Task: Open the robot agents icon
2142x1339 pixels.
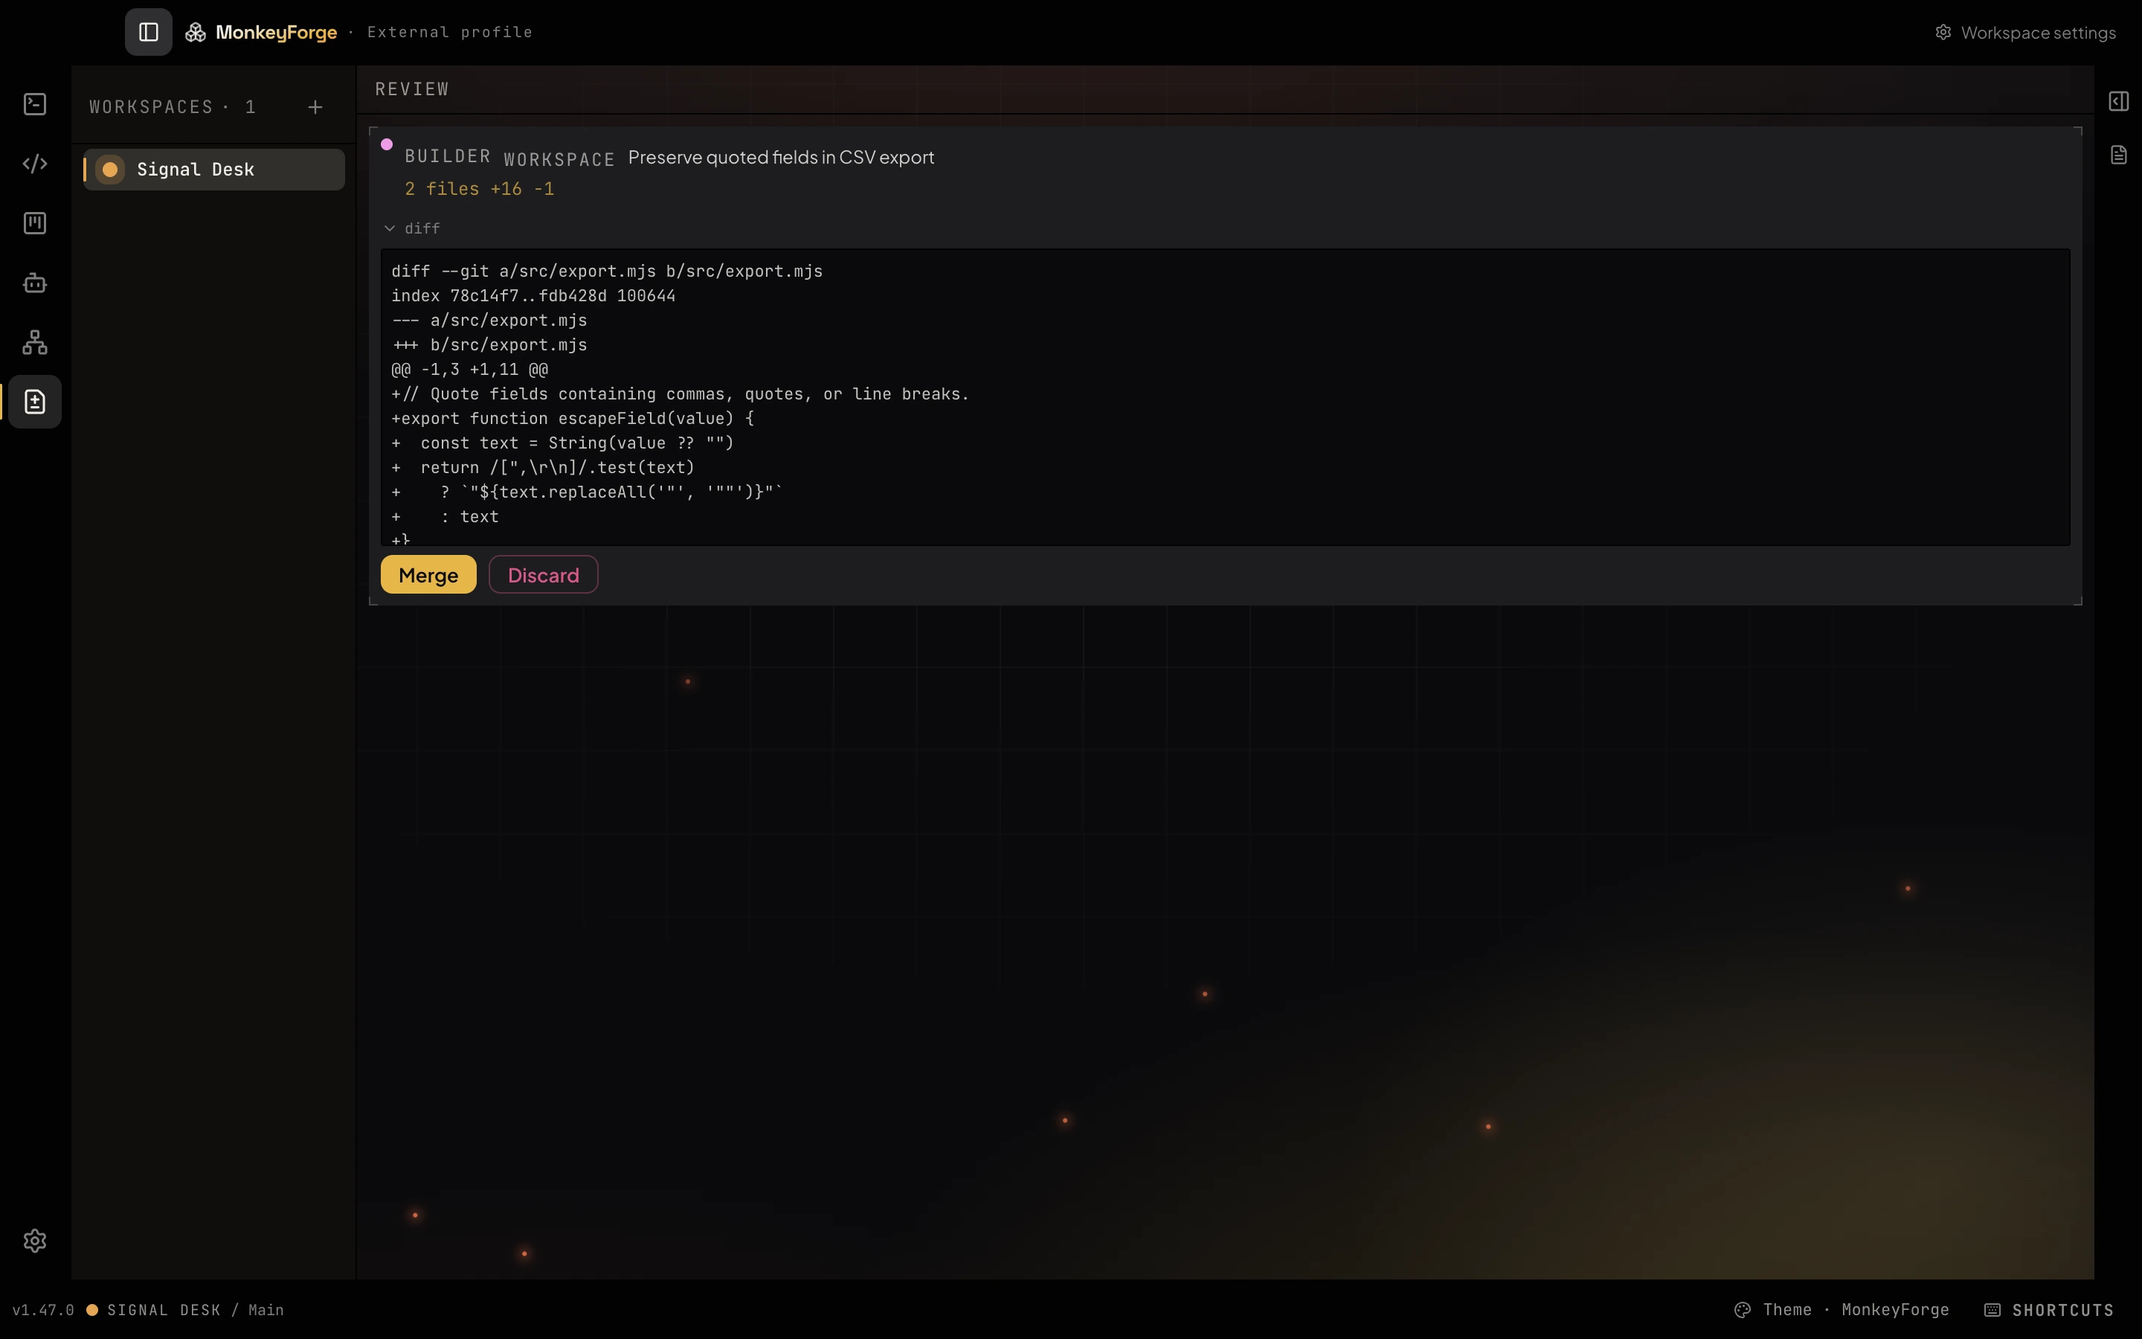Action: tap(34, 283)
